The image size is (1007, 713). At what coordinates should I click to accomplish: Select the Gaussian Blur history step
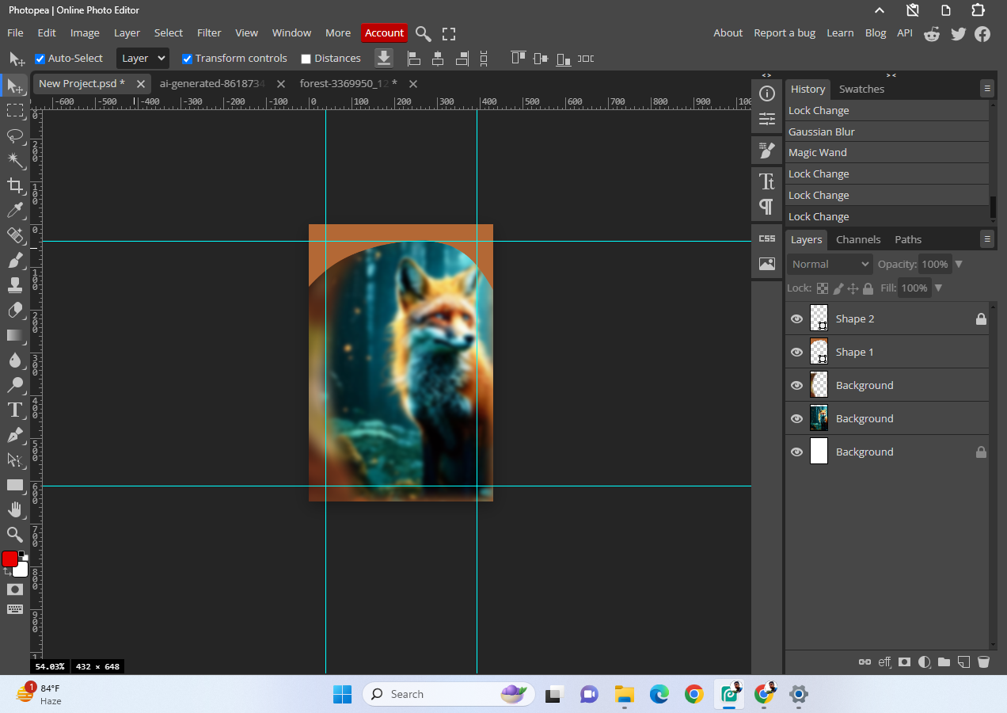click(x=821, y=132)
